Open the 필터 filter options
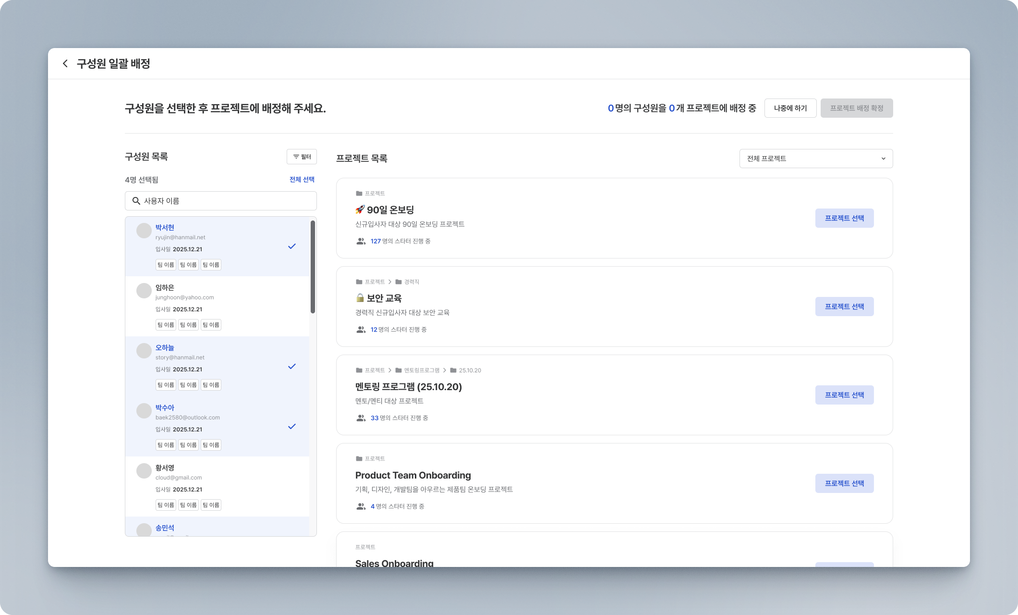 click(302, 157)
